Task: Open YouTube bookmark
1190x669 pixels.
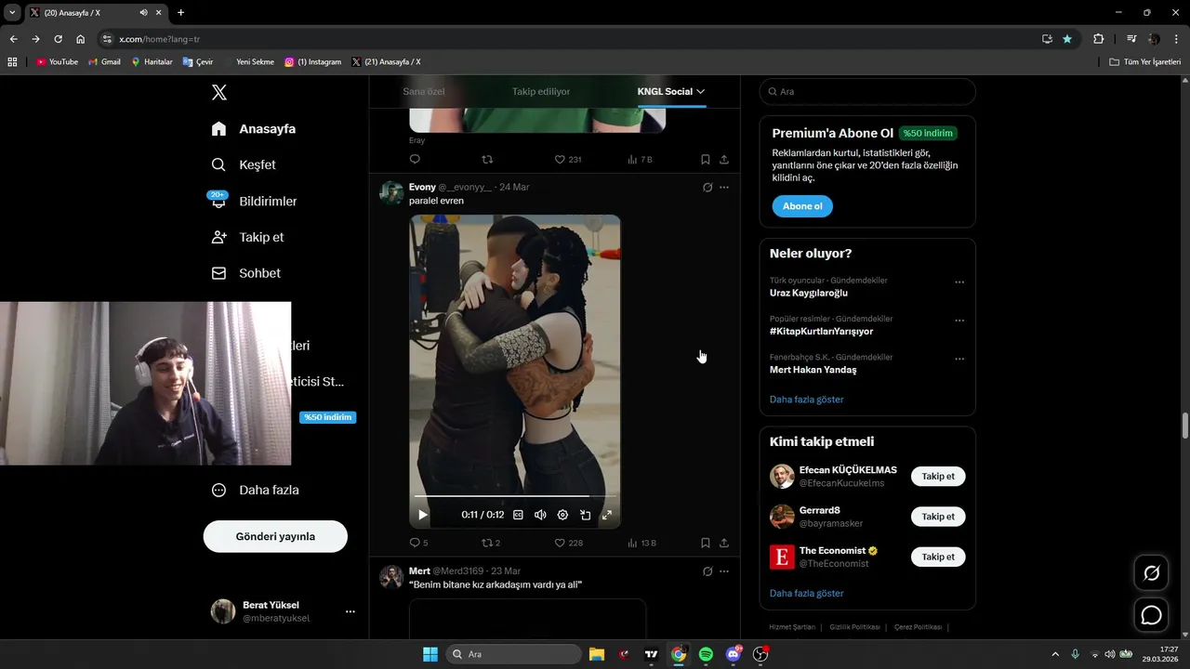Action: click(x=57, y=62)
